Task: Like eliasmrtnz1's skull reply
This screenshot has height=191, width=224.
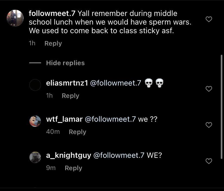Action: [209, 89]
